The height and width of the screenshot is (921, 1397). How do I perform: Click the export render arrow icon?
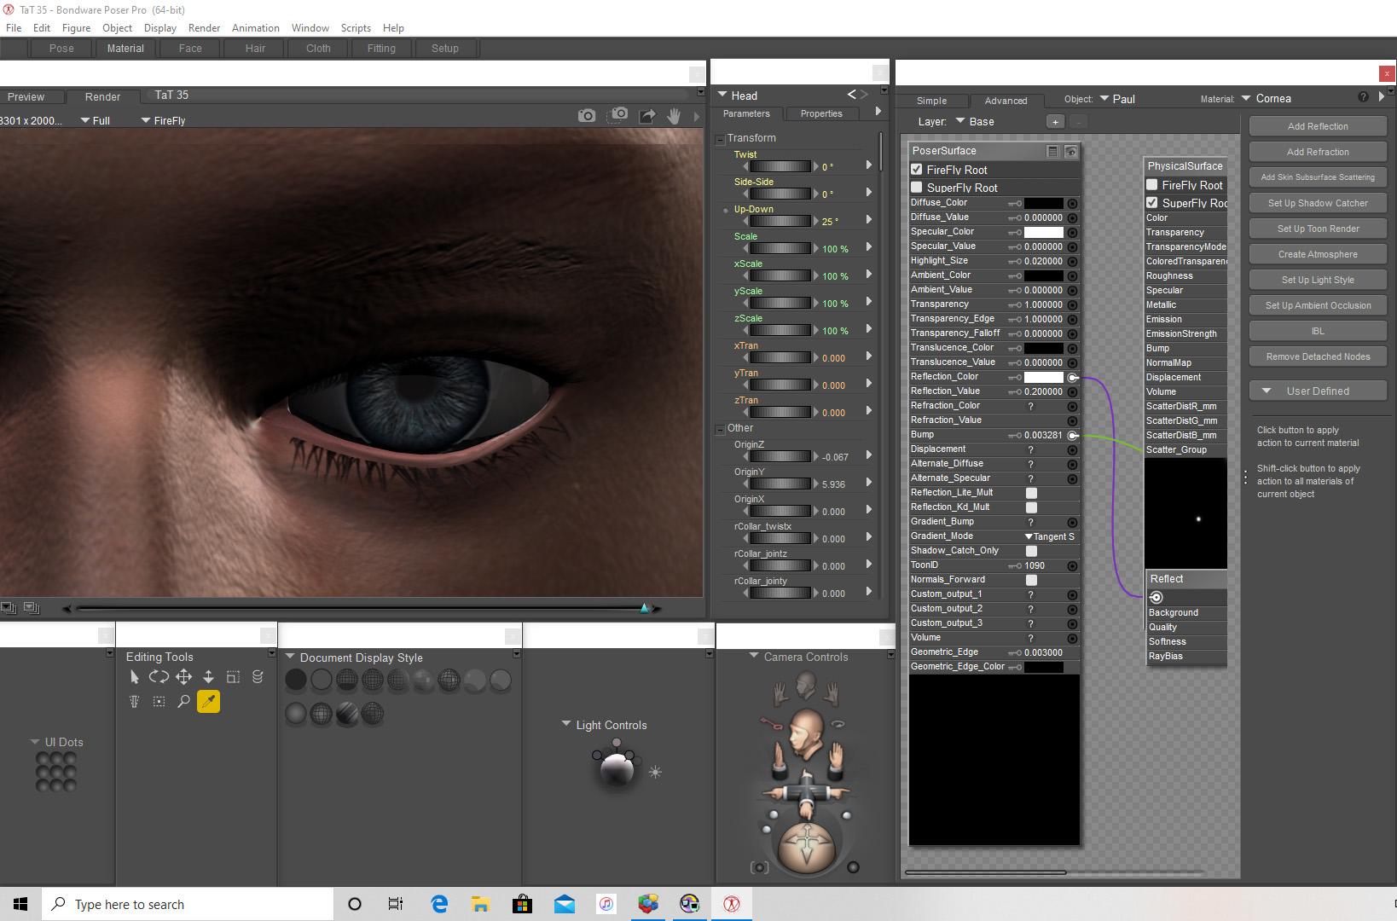(647, 116)
